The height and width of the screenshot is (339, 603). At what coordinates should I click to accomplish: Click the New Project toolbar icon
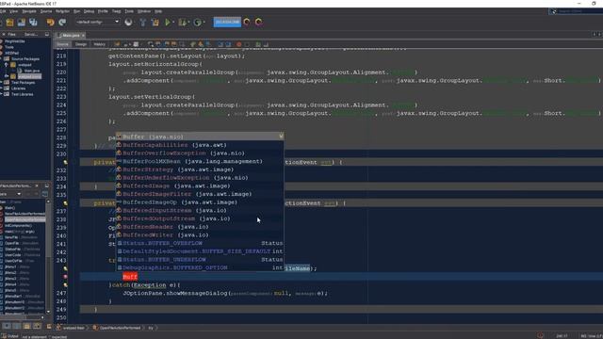pos(9,23)
